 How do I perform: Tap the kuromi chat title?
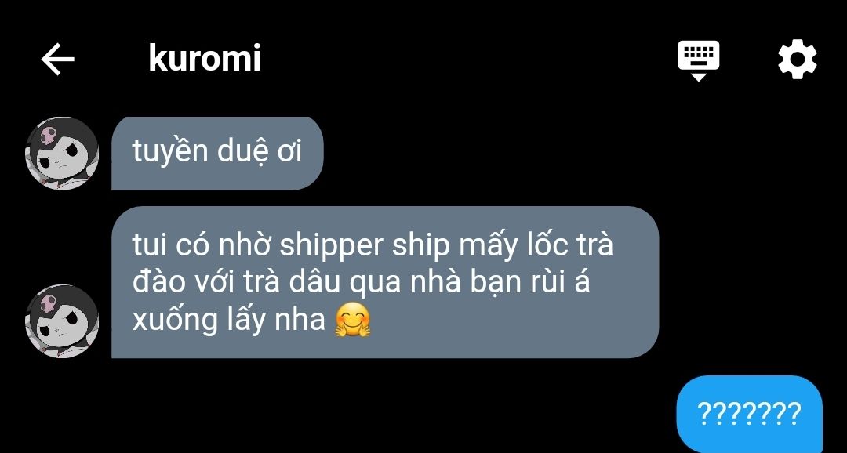coord(205,58)
